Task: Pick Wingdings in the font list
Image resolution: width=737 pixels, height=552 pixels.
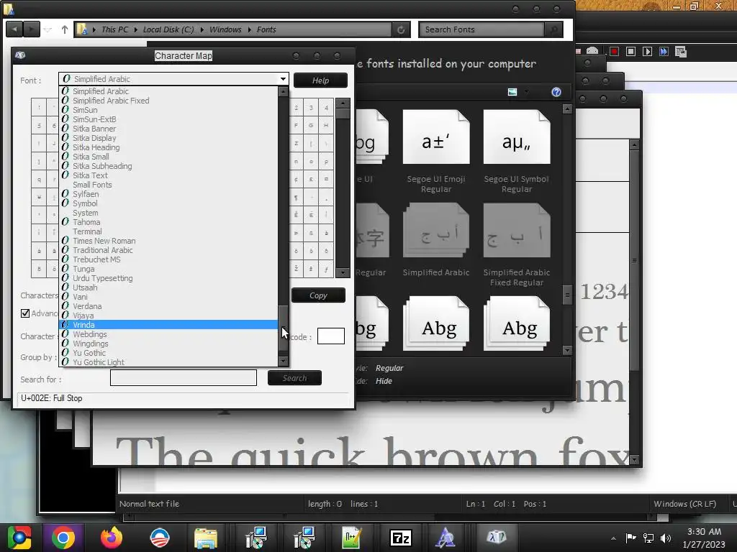Action: click(x=168, y=344)
